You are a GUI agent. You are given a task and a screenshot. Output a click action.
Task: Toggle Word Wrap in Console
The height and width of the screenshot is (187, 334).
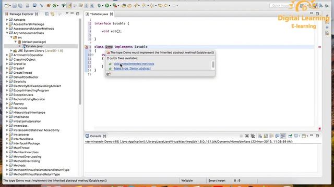[271, 136]
